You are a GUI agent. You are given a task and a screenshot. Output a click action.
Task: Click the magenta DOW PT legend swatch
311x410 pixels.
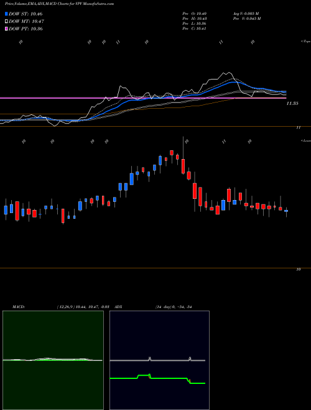click(6, 29)
